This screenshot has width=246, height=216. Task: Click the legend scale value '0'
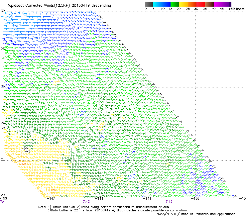pyautogui.click(x=146, y=9)
